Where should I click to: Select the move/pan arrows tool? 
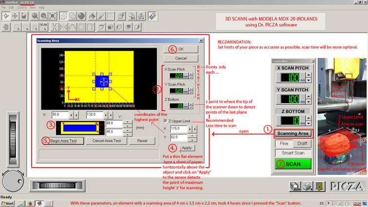pos(15,16)
